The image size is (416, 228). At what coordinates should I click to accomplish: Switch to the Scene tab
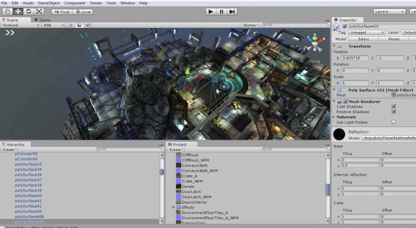click(10, 20)
